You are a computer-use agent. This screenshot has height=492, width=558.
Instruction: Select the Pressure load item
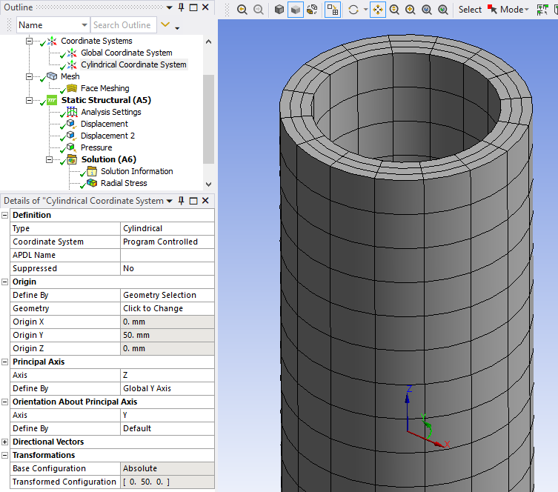(x=96, y=147)
